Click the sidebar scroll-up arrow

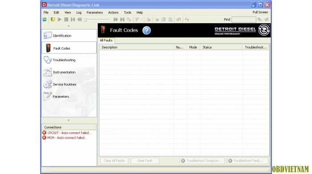coord(69,26)
